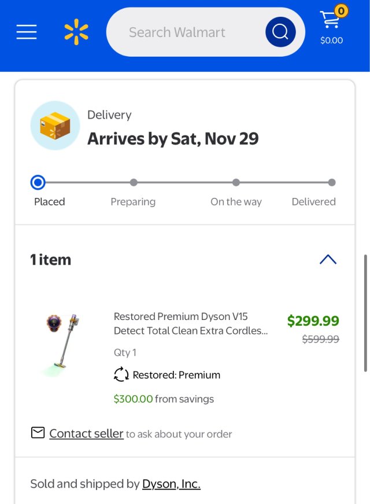Click the Preparing step marker
The height and width of the screenshot is (504, 370).
134,183
